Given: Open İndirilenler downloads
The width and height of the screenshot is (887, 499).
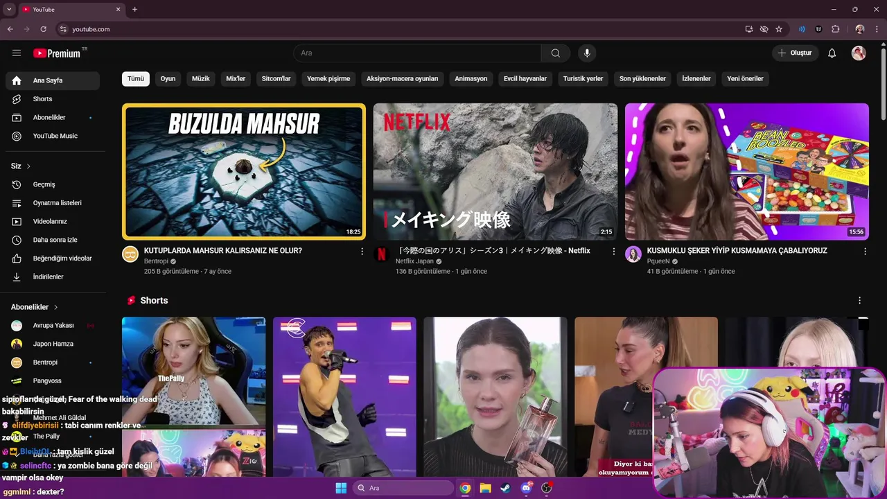Looking at the screenshot, I should coord(53,277).
